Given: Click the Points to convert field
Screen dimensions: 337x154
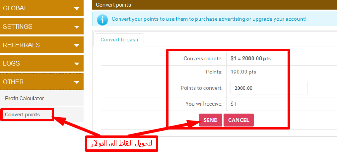Looking at the screenshot, I should (269, 88).
